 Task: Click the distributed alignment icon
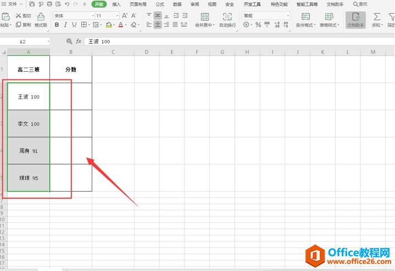184,25
